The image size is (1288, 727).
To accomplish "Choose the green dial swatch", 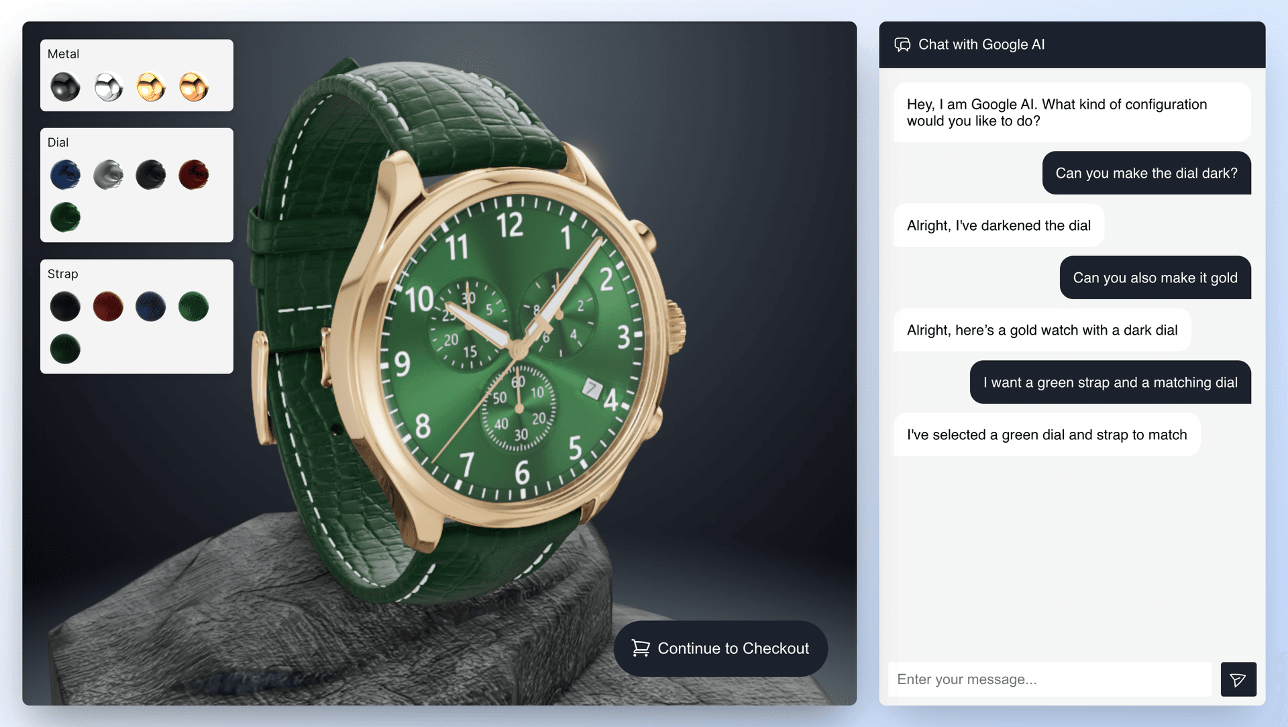I will coord(65,217).
